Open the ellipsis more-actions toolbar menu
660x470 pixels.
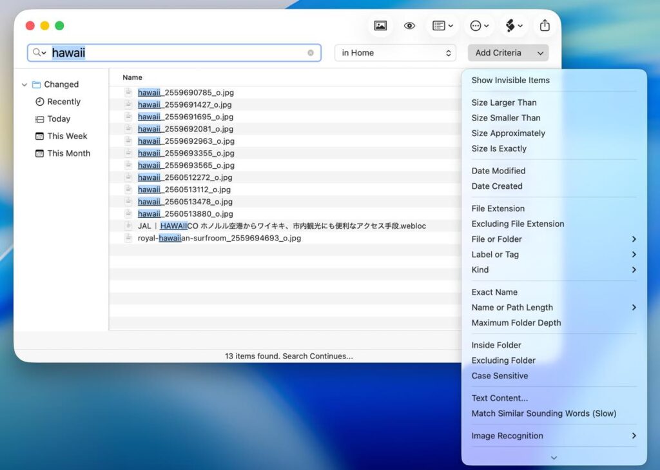pyautogui.click(x=479, y=26)
